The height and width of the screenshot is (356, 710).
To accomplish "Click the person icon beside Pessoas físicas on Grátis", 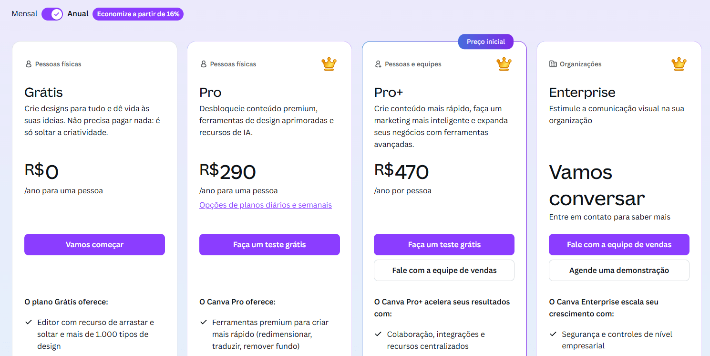I will [x=29, y=63].
